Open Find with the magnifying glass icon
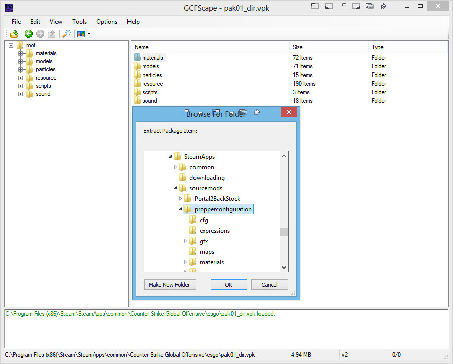453x364 pixels. click(x=67, y=34)
